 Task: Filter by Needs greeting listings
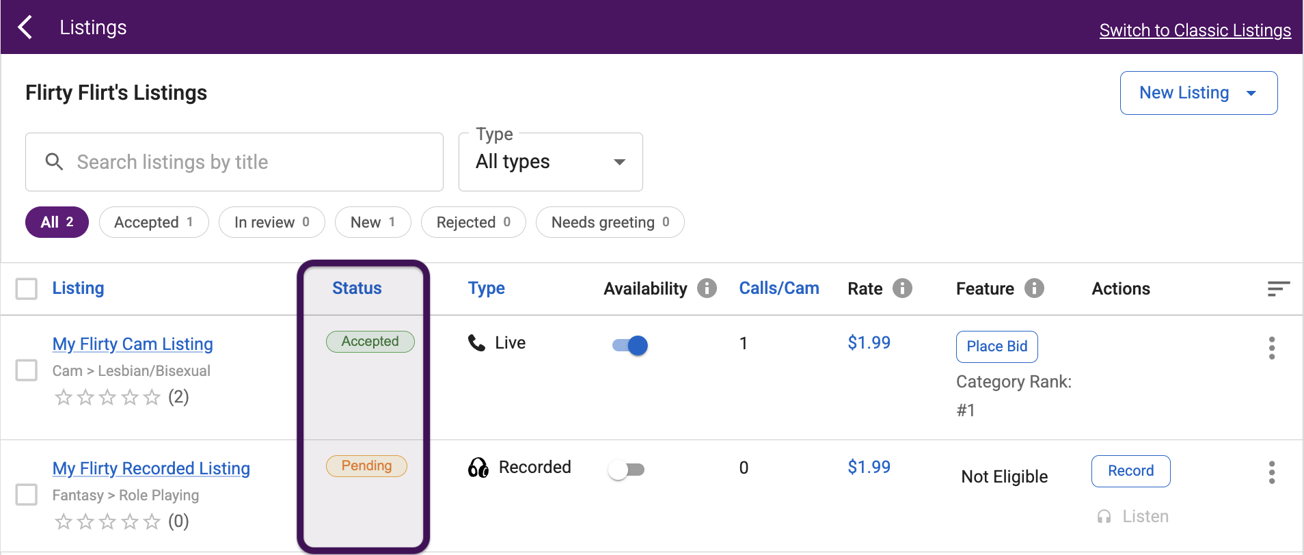click(x=610, y=222)
